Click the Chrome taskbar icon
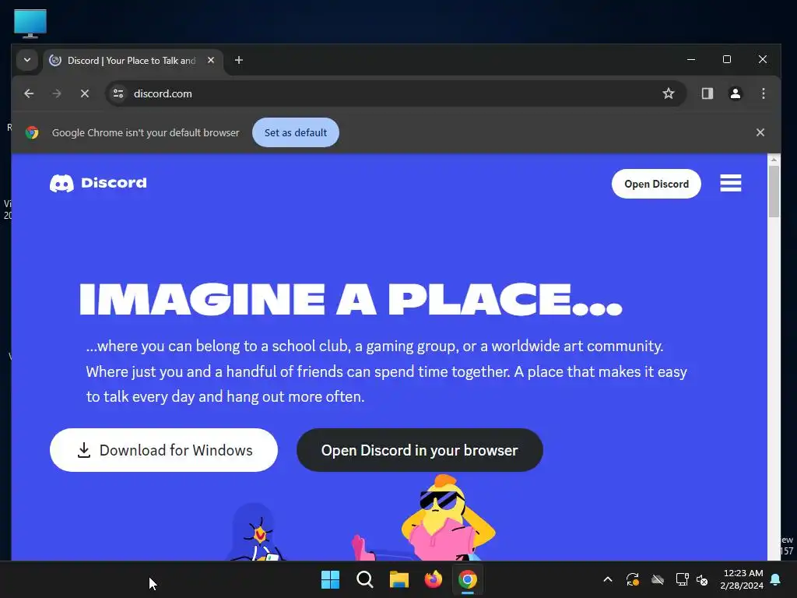 point(468,579)
